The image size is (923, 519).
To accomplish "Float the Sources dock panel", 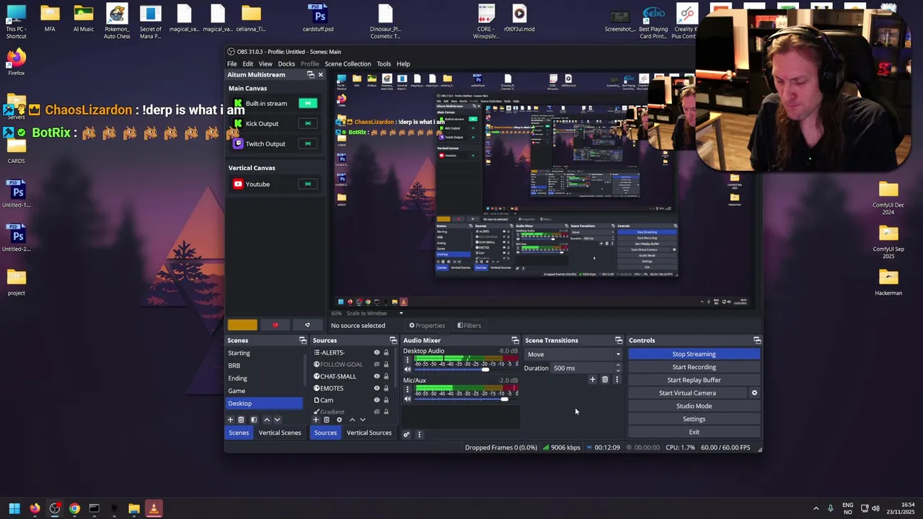I will click(x=393, y=340).
